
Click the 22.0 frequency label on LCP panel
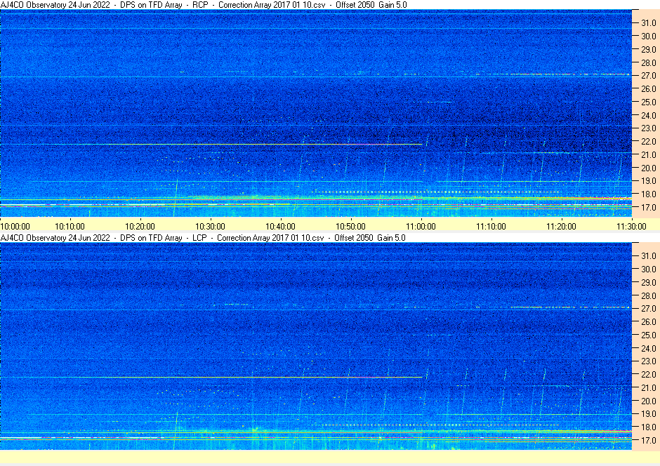648,374
